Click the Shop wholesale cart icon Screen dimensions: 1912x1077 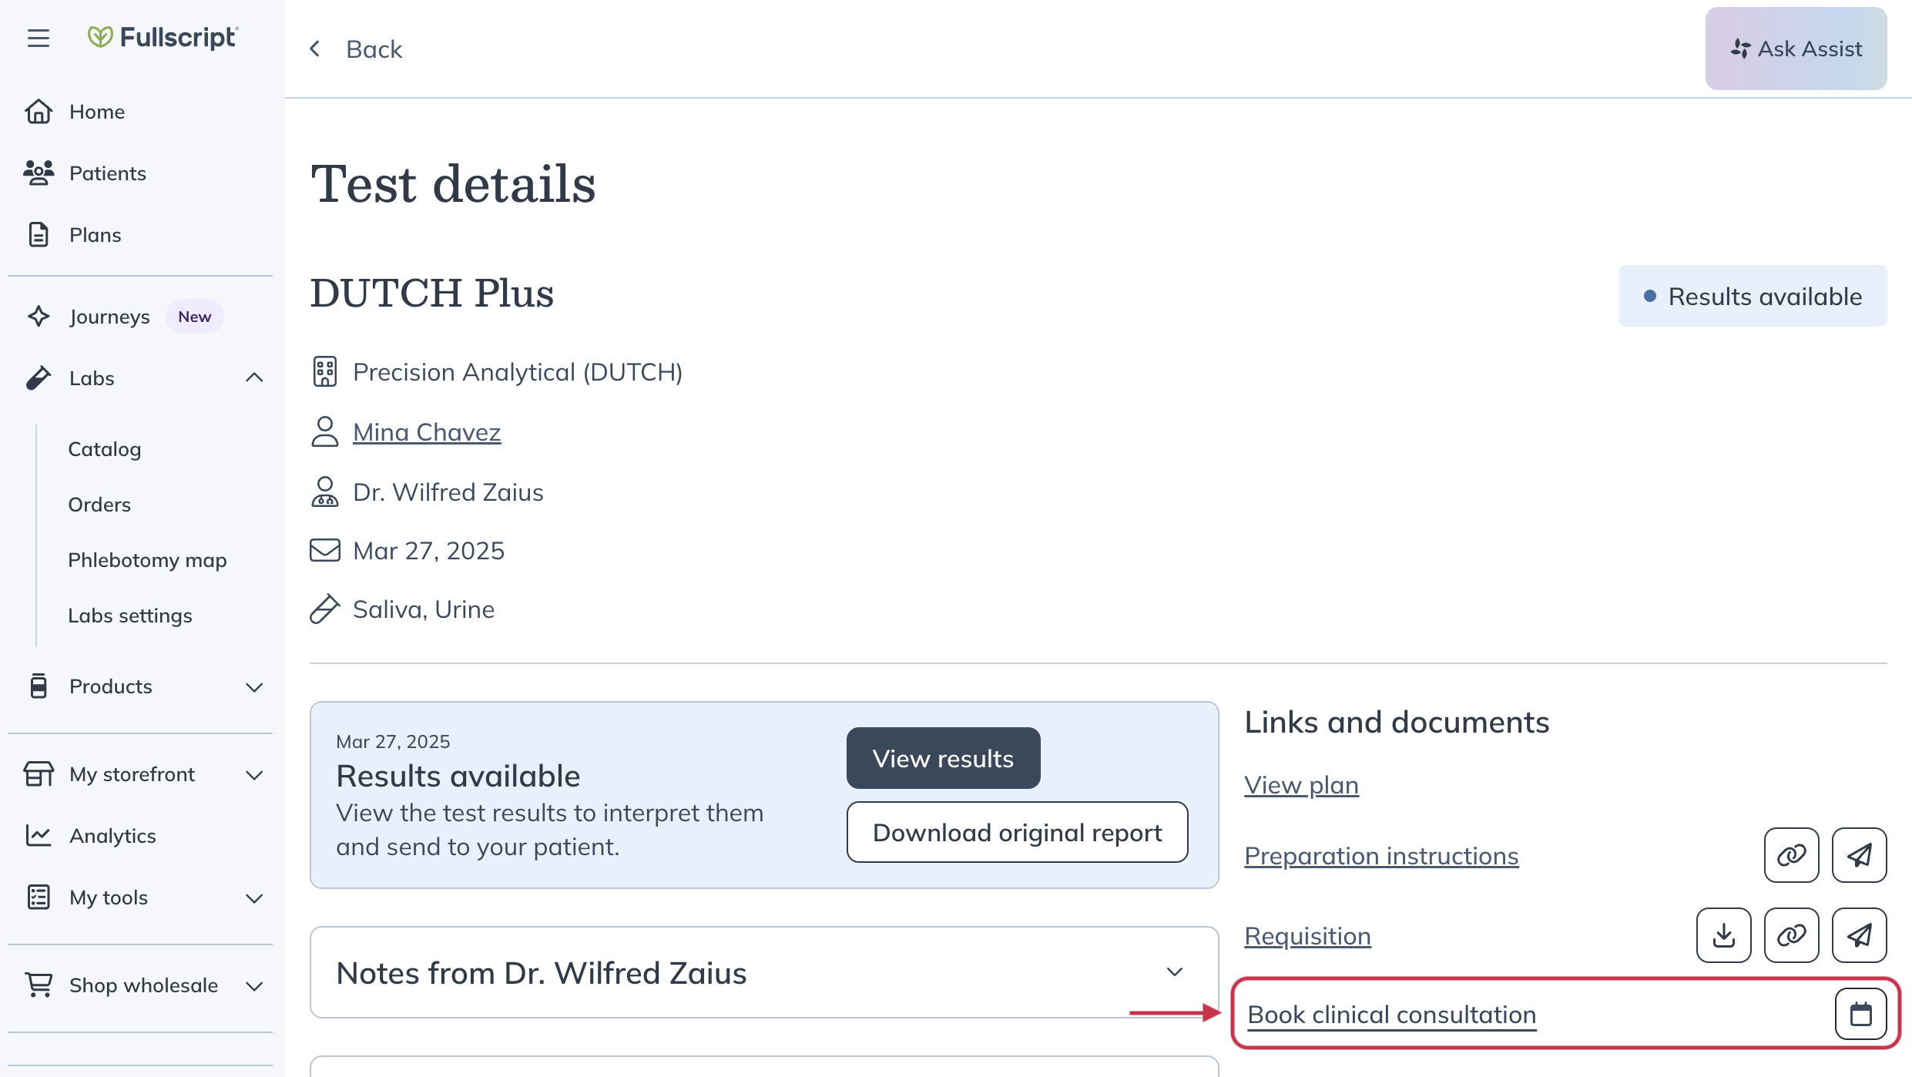pyautogui.click(x=39, y=985)
